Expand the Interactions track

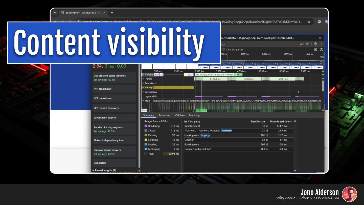coord(143,92)
